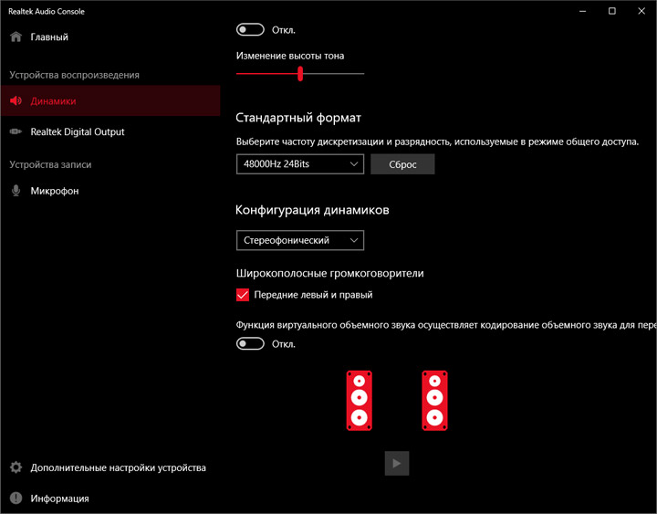Click the microphone icon in sidebar

pyautogui.click(x=16, y=191)
